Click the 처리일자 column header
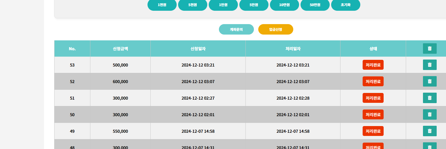446x149 pixels. pos(293,49)
